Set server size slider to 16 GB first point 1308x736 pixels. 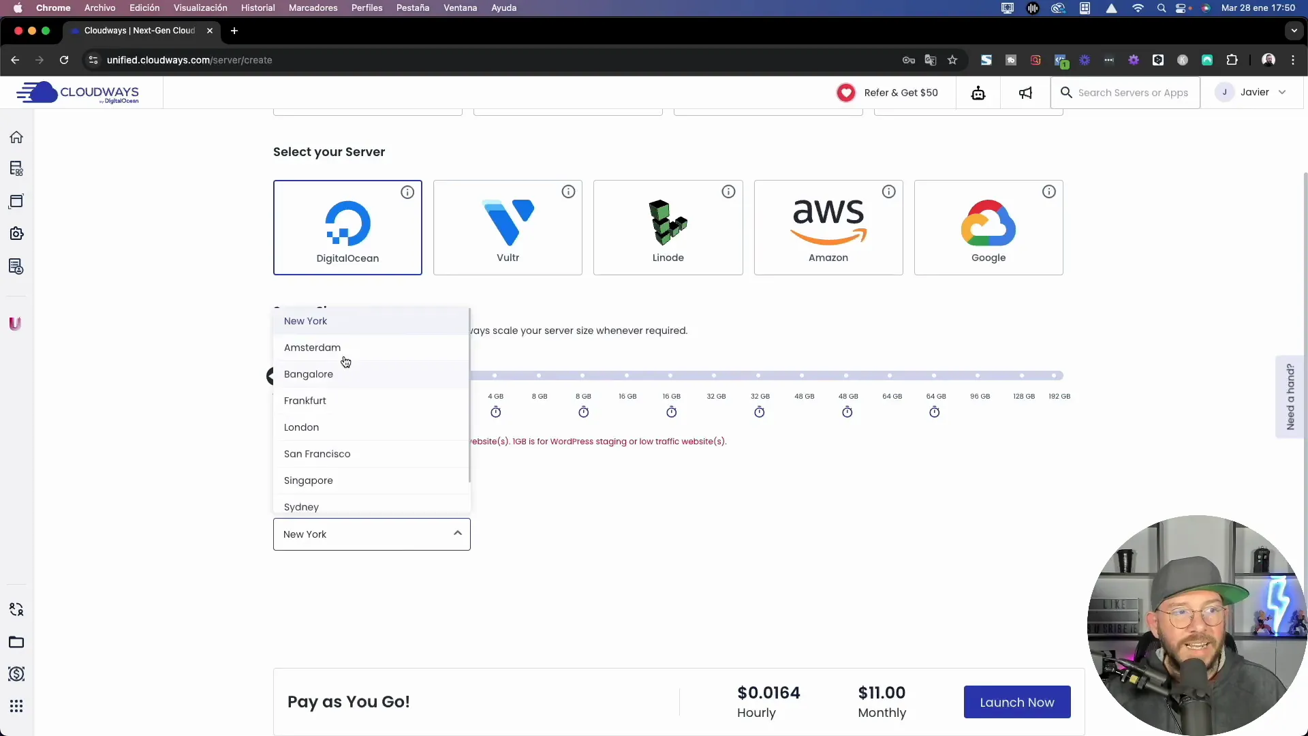click(x=627, y=375)
